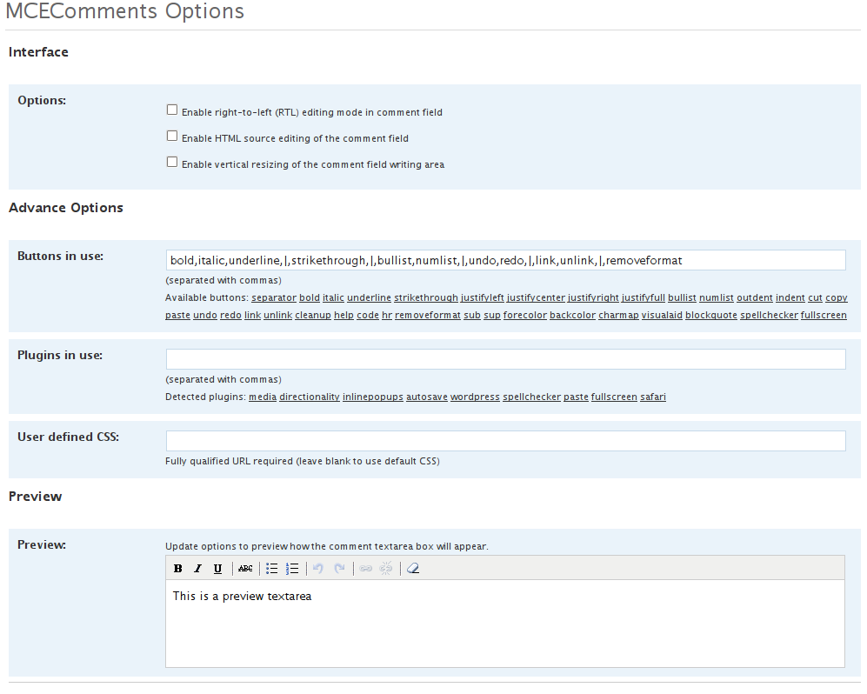Add the directionality detected plugin
The height and width of the screenshot is (694, 867).
309,397
